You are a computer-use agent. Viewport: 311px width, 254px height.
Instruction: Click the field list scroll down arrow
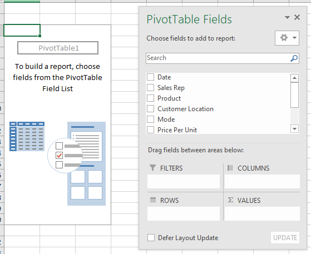[294, 129]
